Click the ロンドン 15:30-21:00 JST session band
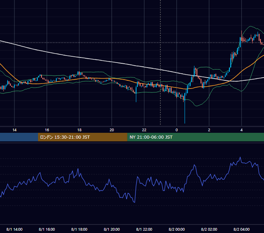264x233 pixels. pyautogui.click(x=82, y=137)
